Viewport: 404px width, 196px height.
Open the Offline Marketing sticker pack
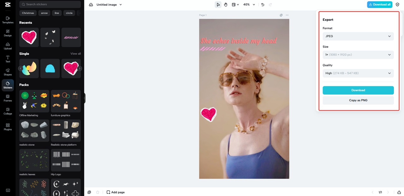tap(34, 101)
